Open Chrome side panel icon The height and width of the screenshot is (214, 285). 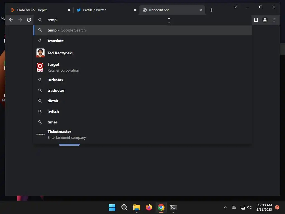click(256, 20)
